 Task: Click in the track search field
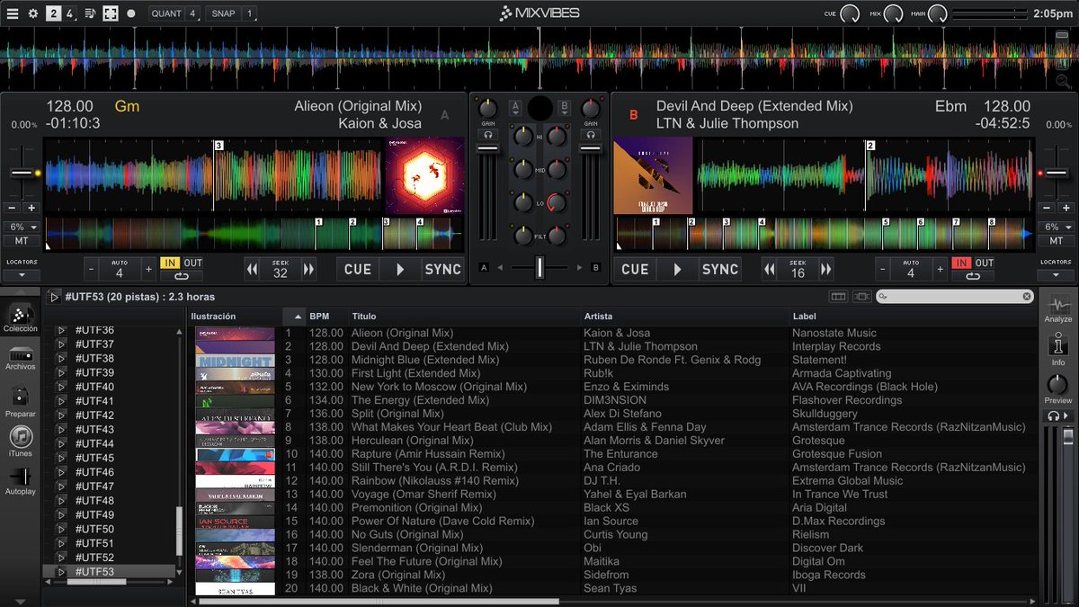click(955, 297)
